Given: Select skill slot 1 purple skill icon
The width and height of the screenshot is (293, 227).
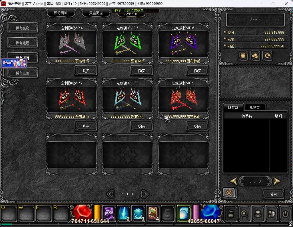Looking at the screenshot, I should point(109,213).
